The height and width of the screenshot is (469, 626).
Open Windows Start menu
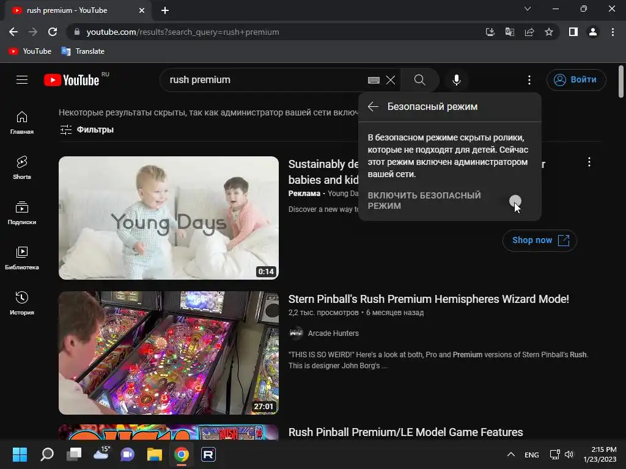(20, 454)
